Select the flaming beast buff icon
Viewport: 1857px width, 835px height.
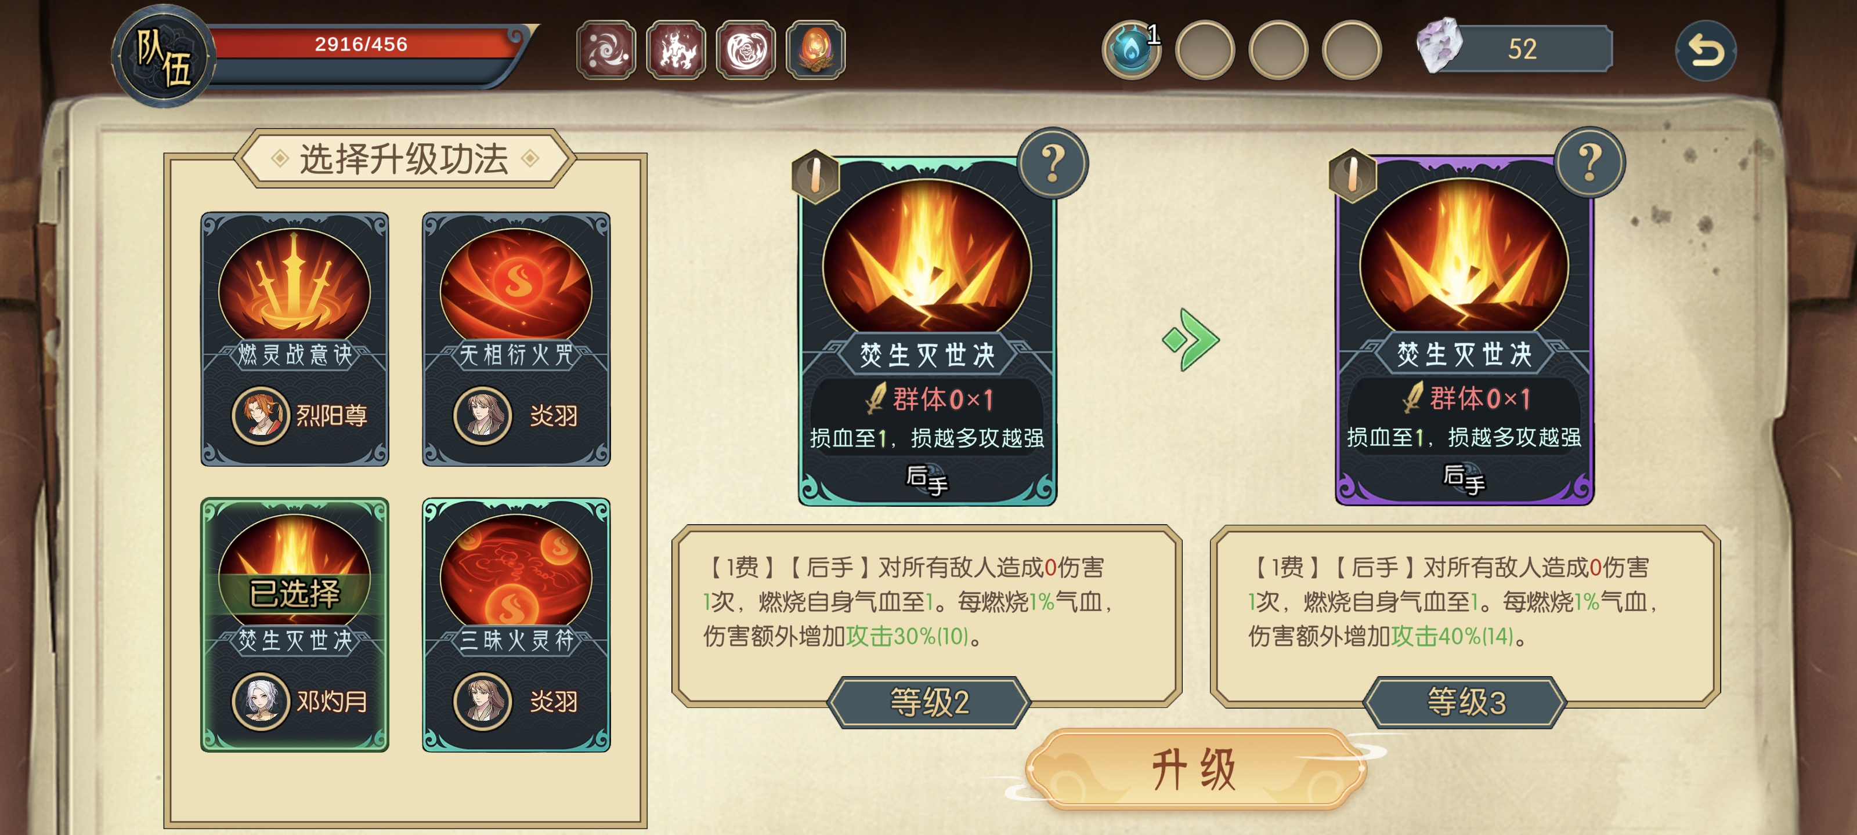pos(676,50)
